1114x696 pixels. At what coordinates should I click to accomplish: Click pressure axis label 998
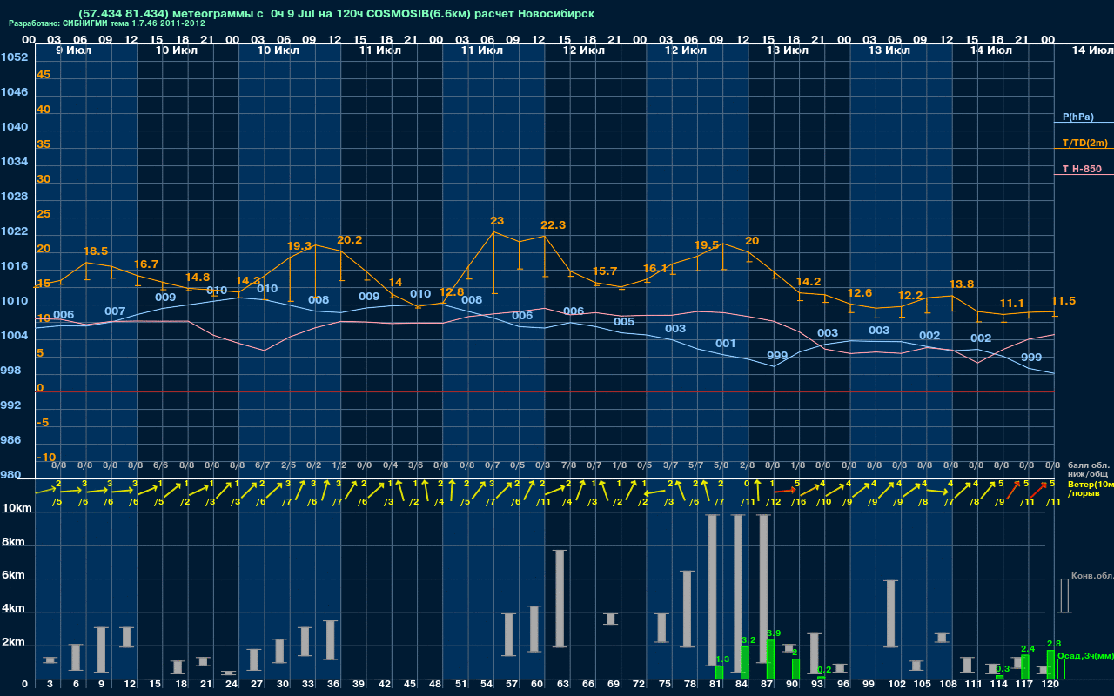[x=10, y=371]
